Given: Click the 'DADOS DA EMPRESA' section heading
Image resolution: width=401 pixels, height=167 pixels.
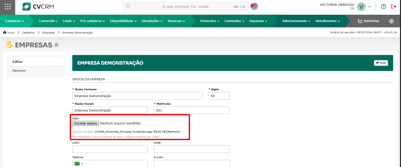Looking at the screenshot, I should click(x=89, y=79).
